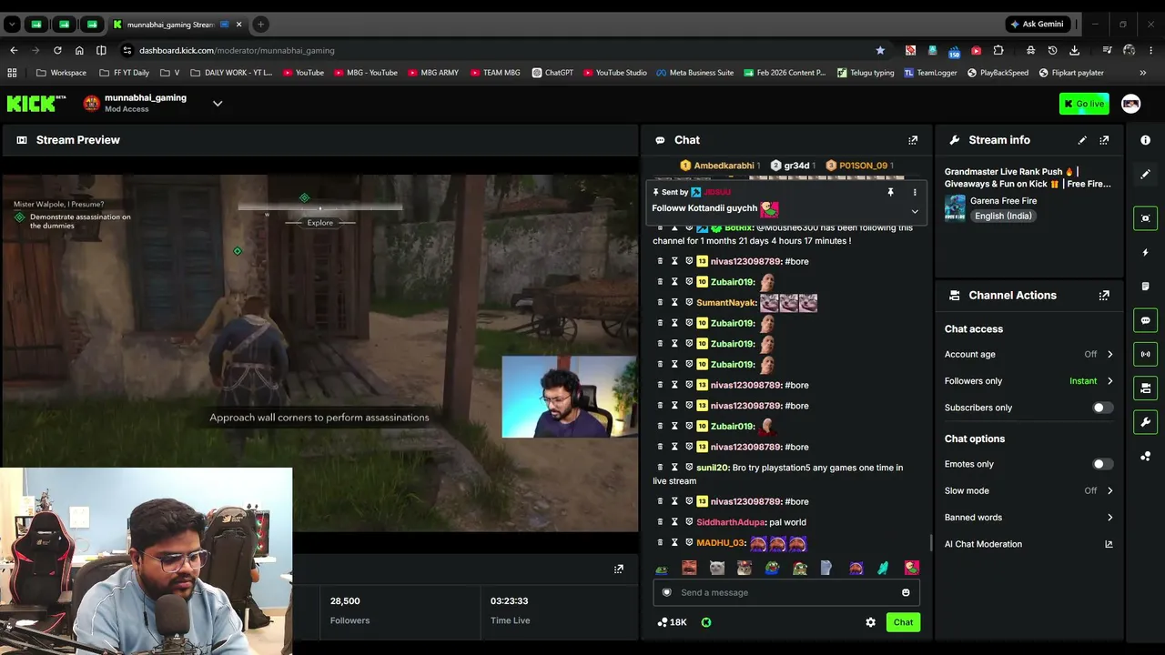This screenshot has width=1165, height=655.
Task: Open the profile avatar menu
Action: pyautogui.click(x=1130, y=104)
